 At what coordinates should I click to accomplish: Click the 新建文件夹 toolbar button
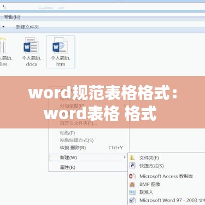pyautogui.click(x=27, y=27)
